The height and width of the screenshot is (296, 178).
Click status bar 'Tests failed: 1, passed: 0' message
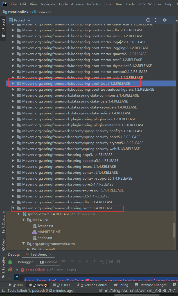pyautogui.click(x=41, y=290)
